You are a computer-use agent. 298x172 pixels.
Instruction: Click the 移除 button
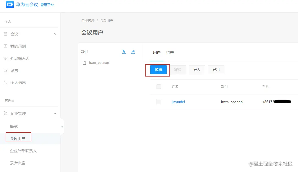177,70
